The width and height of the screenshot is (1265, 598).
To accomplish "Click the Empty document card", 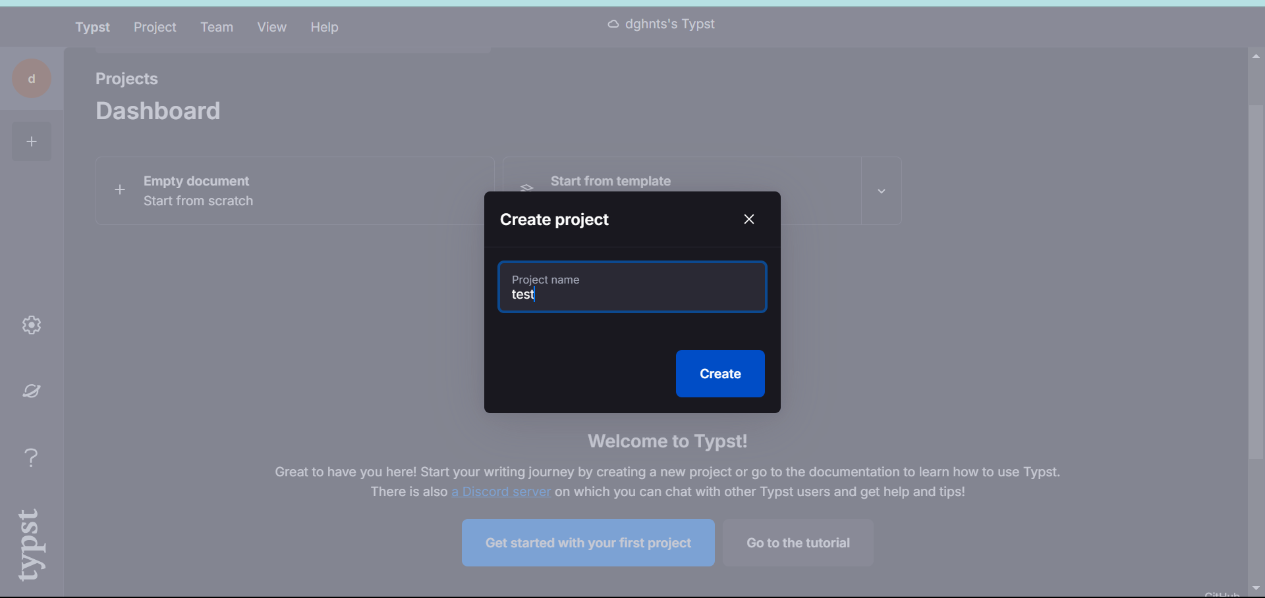I will pyautogui.click(x=295, y=191).
